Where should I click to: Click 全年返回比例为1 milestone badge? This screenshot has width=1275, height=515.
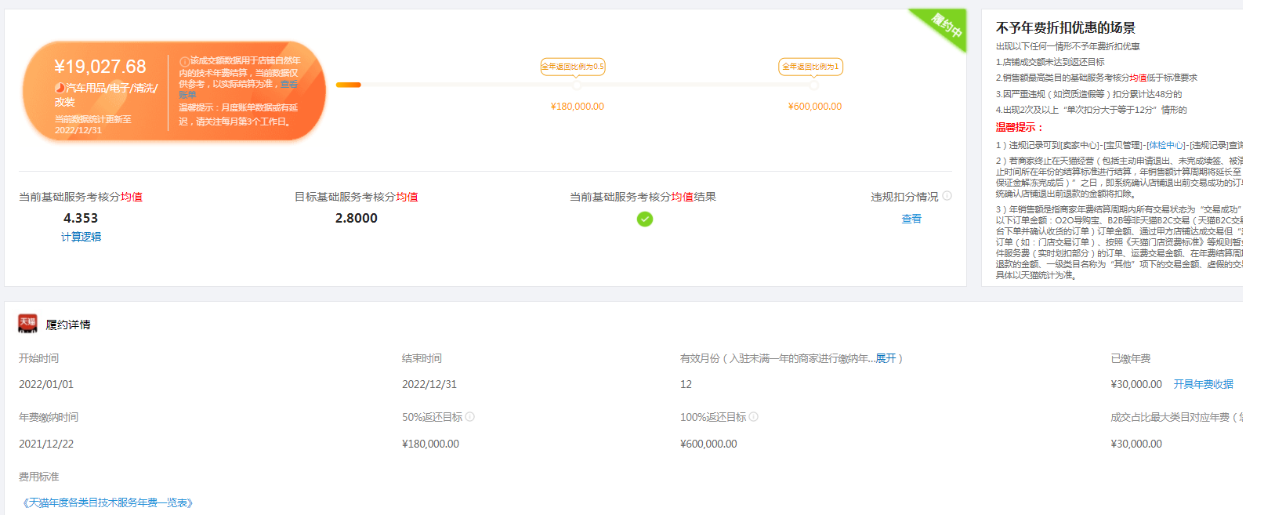(x=810, y=67)
